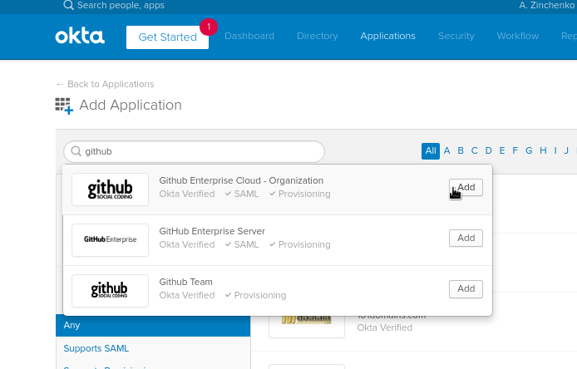Filter apps by letter E

pos(502,150)
